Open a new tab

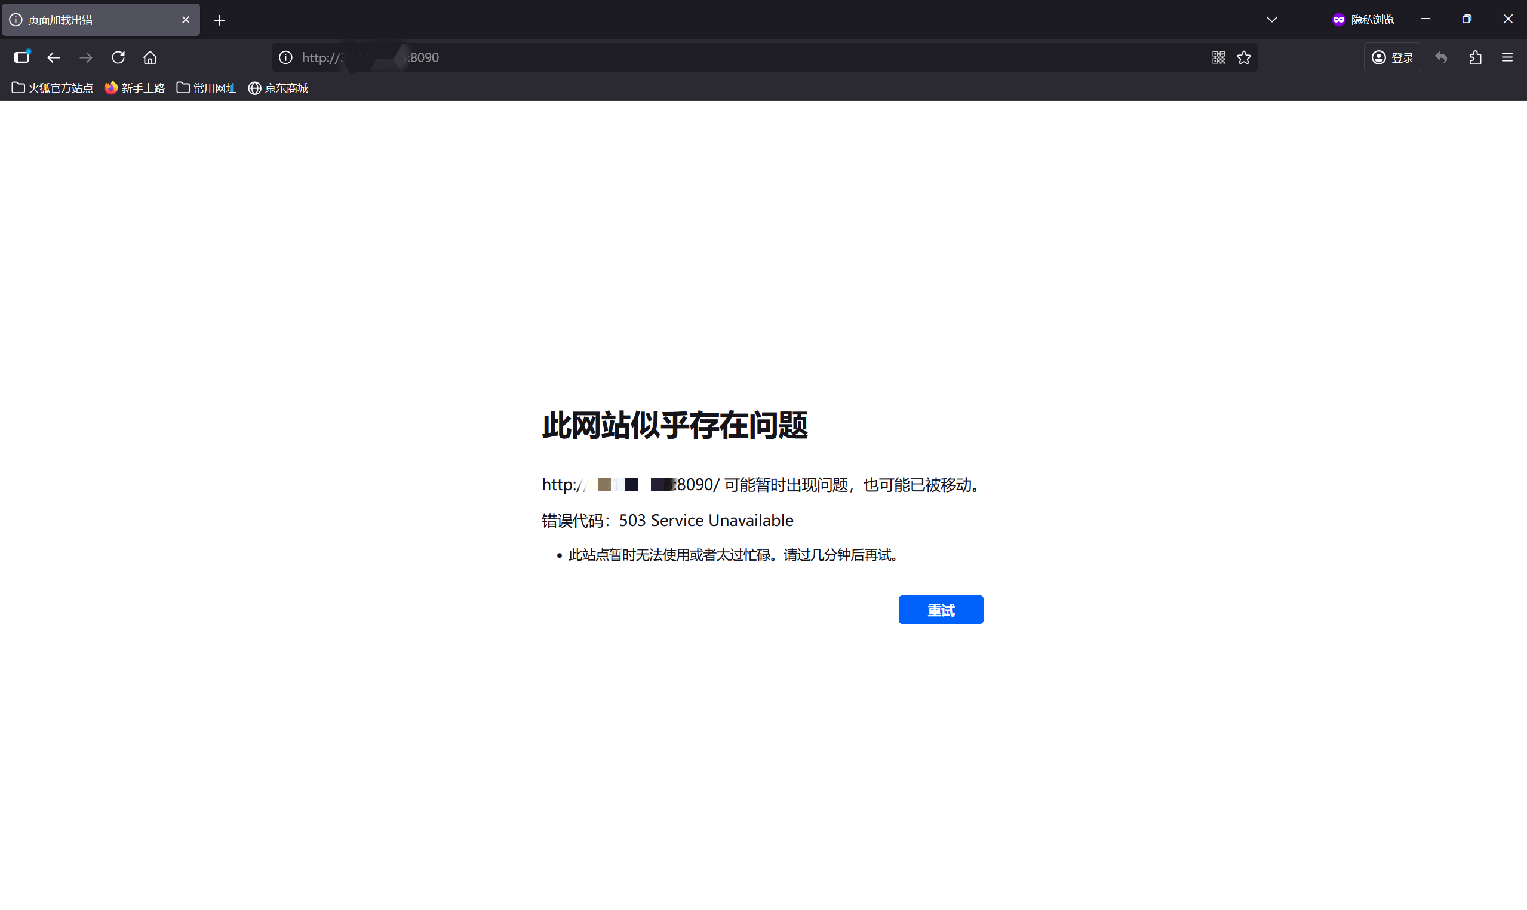[220, 20]
